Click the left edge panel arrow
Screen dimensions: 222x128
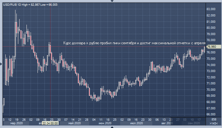[1, 64]
